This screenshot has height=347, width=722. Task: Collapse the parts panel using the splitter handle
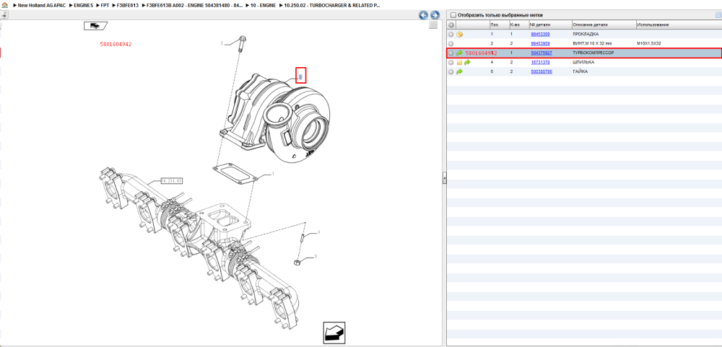pyautogui.click(x=444, y=177)
